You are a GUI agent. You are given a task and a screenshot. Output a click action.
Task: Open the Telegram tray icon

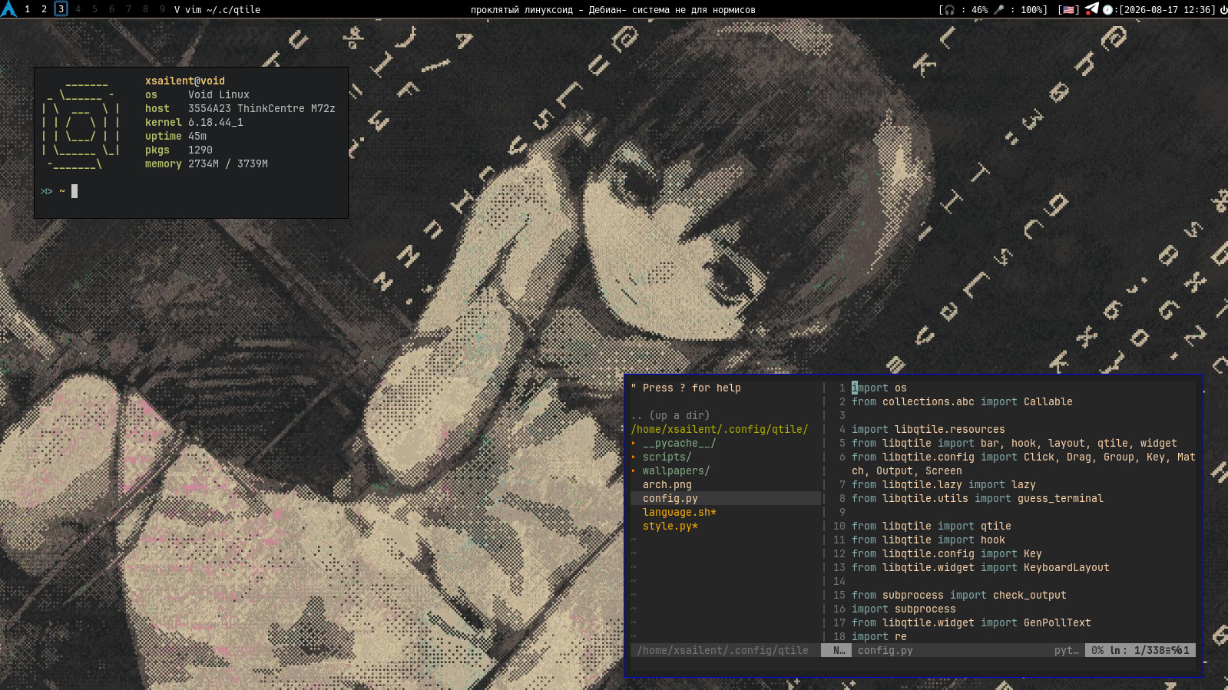coord(1091,9)
